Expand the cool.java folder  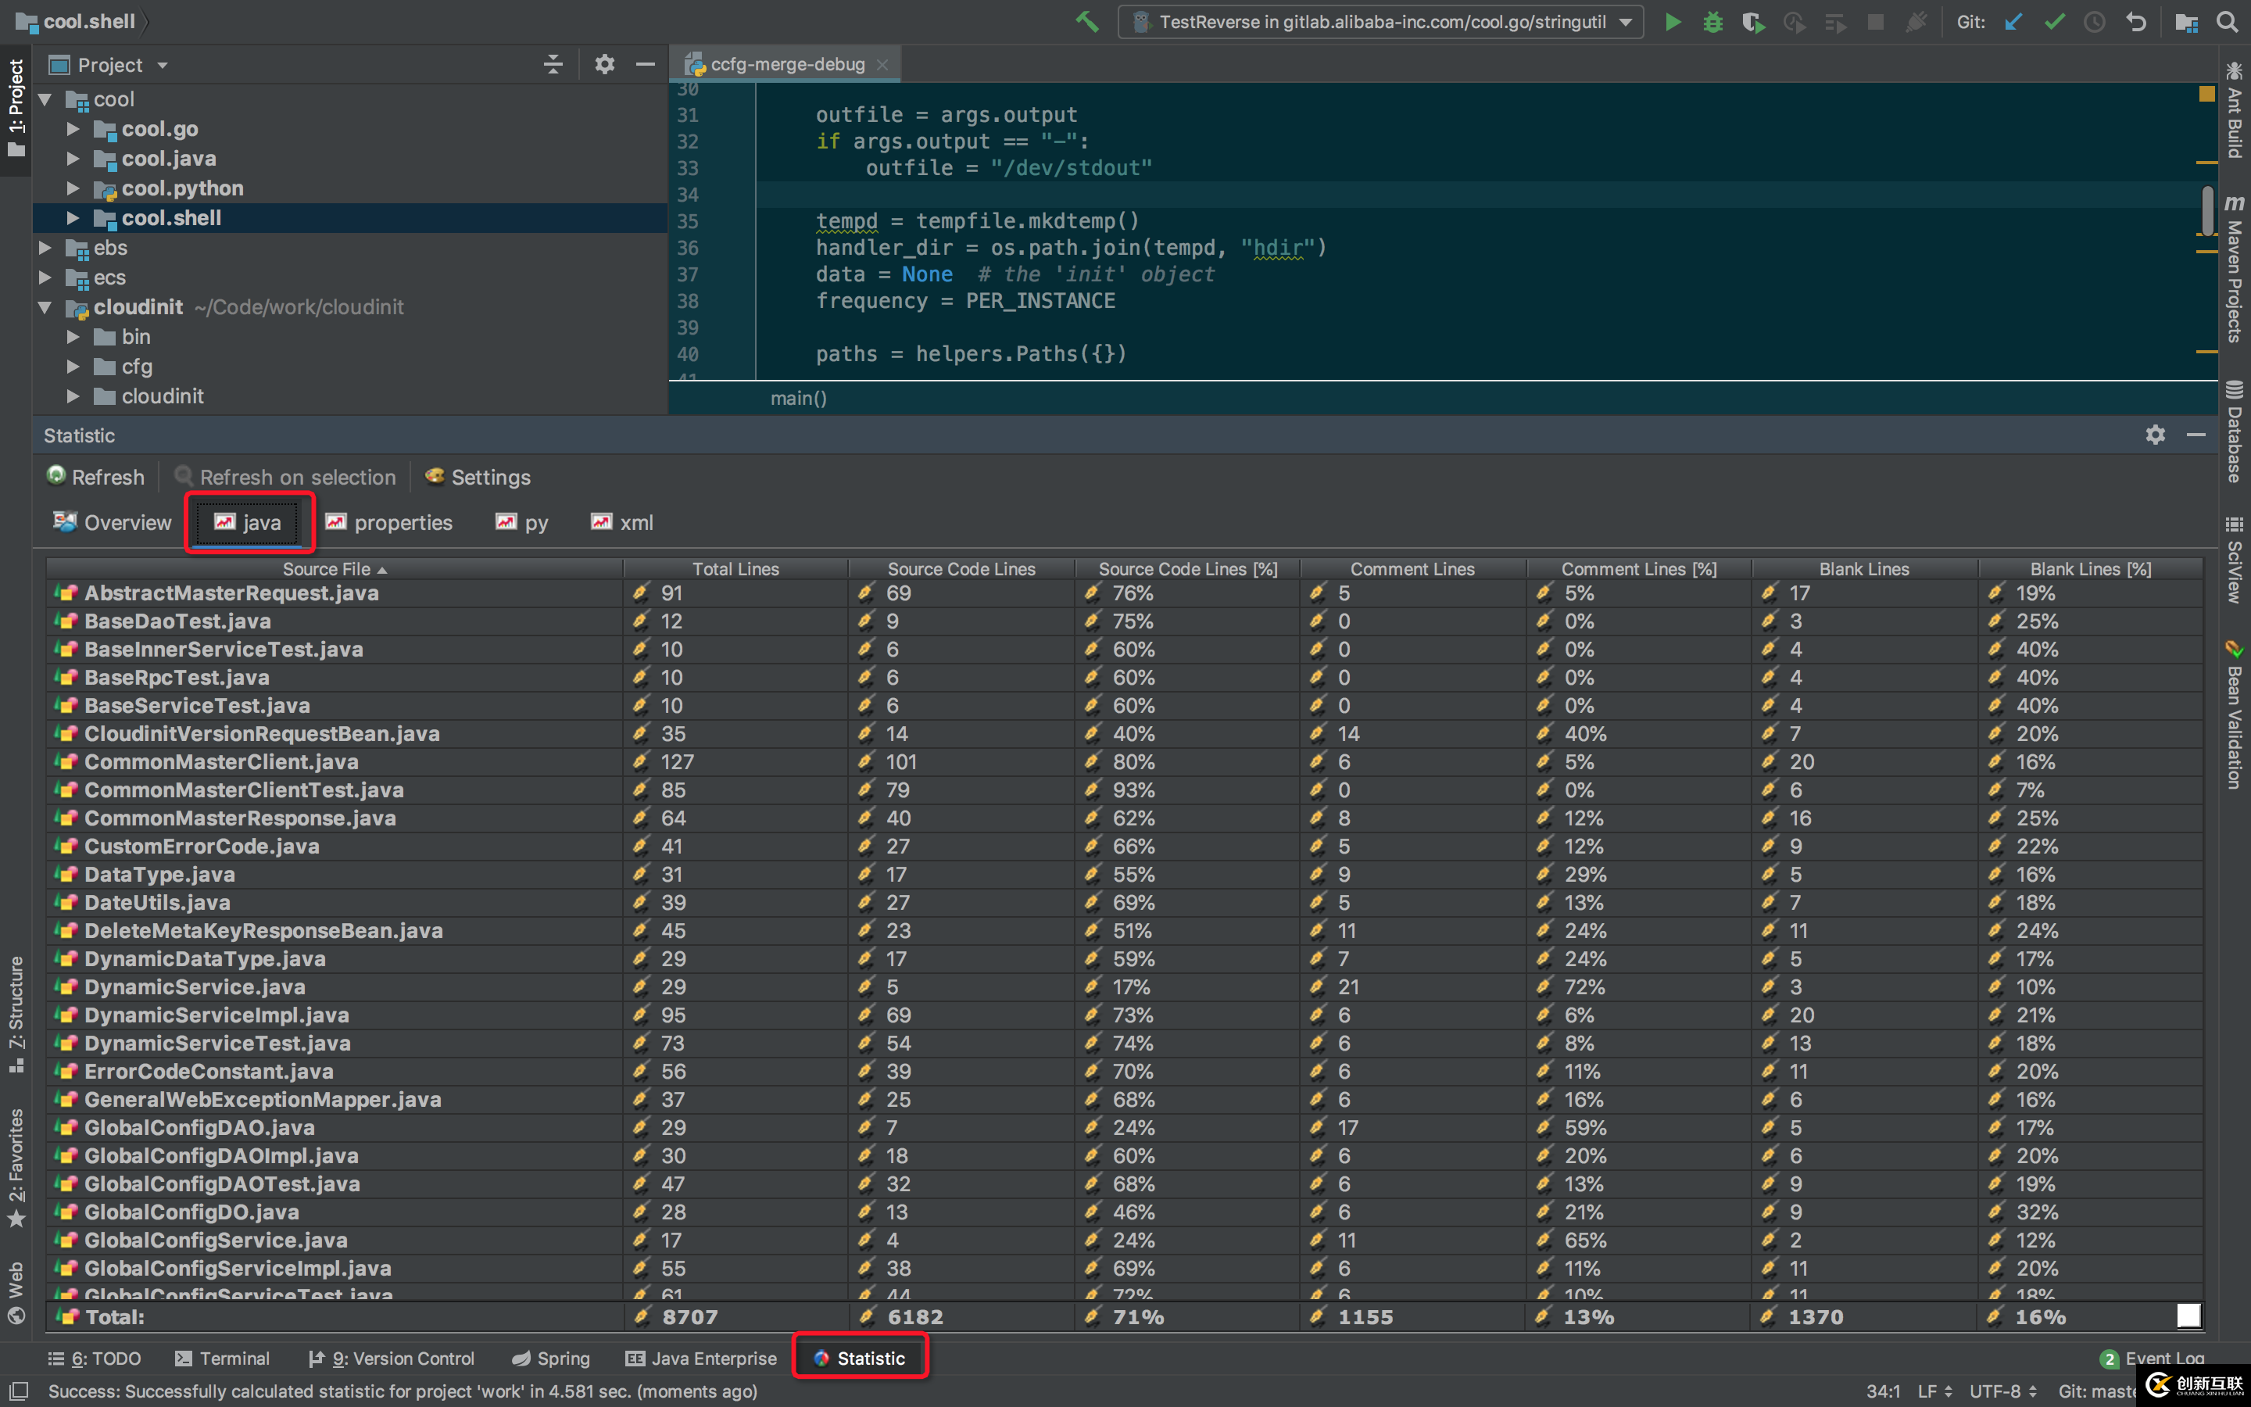pyautogui.click(x=73, y=158)
